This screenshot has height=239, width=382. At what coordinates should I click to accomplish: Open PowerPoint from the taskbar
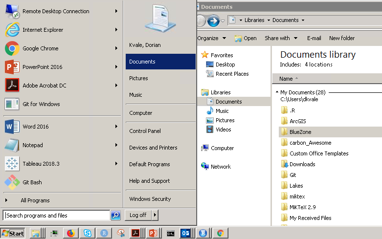coord(153,233)
